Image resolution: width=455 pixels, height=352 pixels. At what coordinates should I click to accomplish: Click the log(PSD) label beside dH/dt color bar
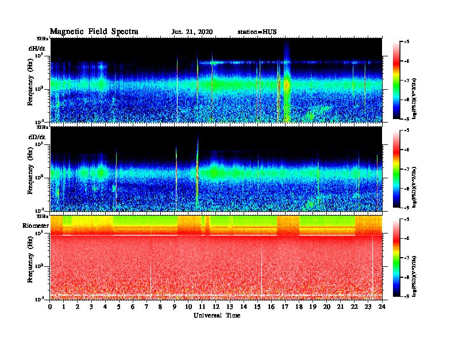click(x=415, y=99)
